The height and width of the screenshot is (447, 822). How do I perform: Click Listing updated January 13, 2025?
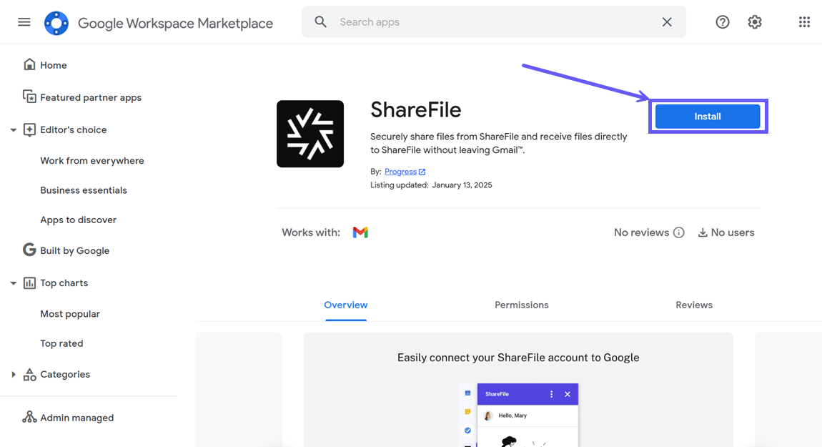pyautogui.click(x=431, y=185)
